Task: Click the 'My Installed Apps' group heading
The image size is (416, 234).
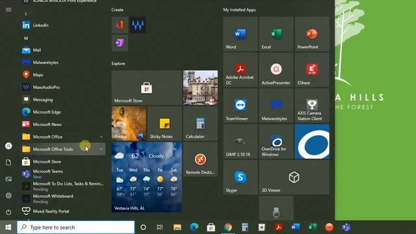Action: click(x=239, y=10)
